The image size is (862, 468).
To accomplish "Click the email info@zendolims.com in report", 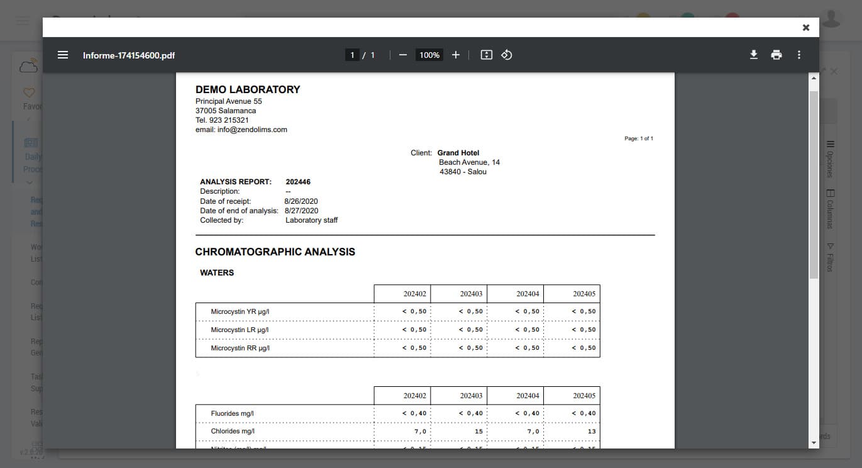I will [251, 130].
